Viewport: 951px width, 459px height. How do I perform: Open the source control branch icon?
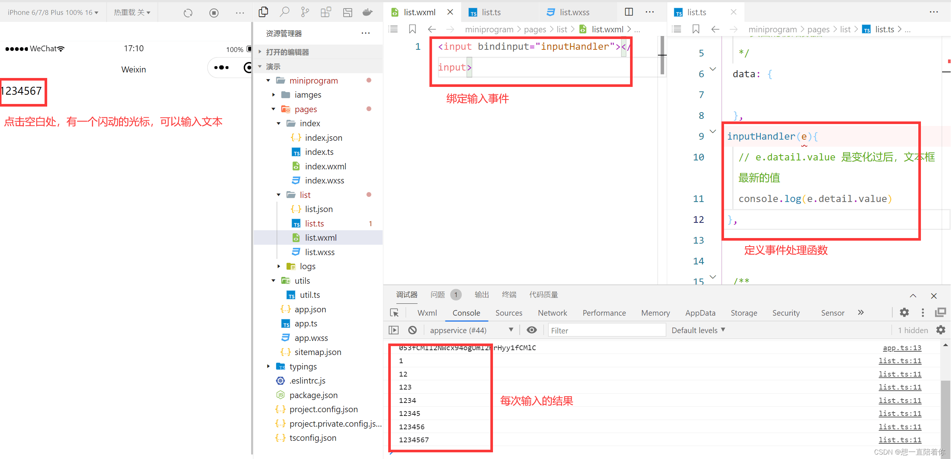305,12
